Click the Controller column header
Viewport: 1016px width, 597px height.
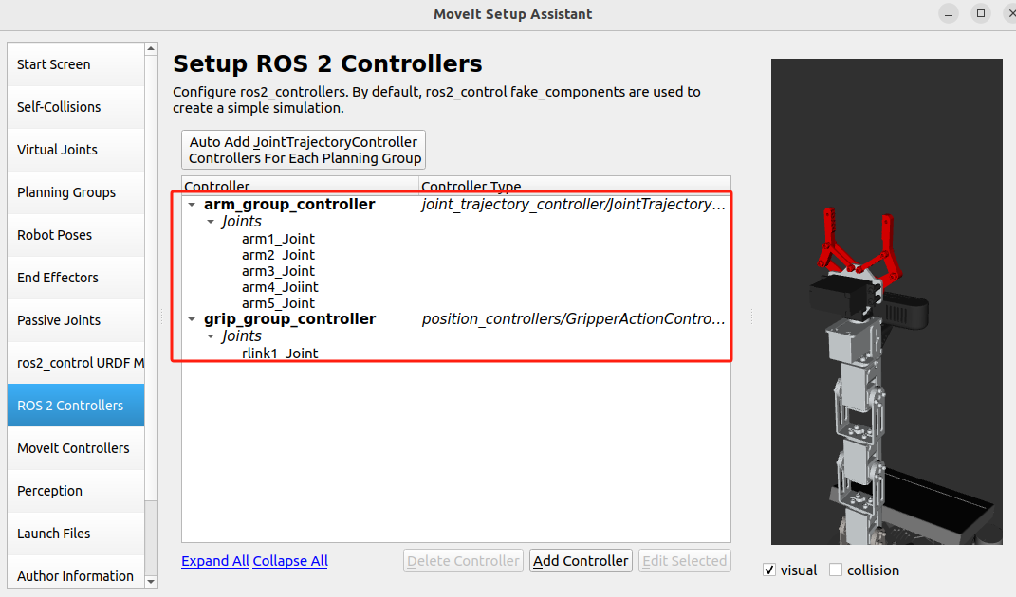point(300,186)
